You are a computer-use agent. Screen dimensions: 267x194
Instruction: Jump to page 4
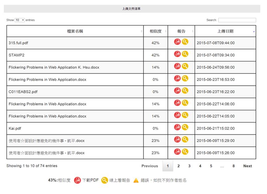[x=200, y=166]
